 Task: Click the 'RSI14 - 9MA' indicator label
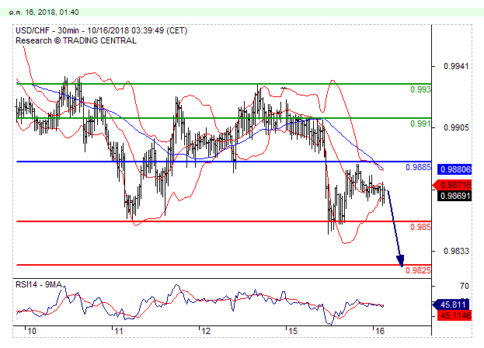click(x=39, y=284)
